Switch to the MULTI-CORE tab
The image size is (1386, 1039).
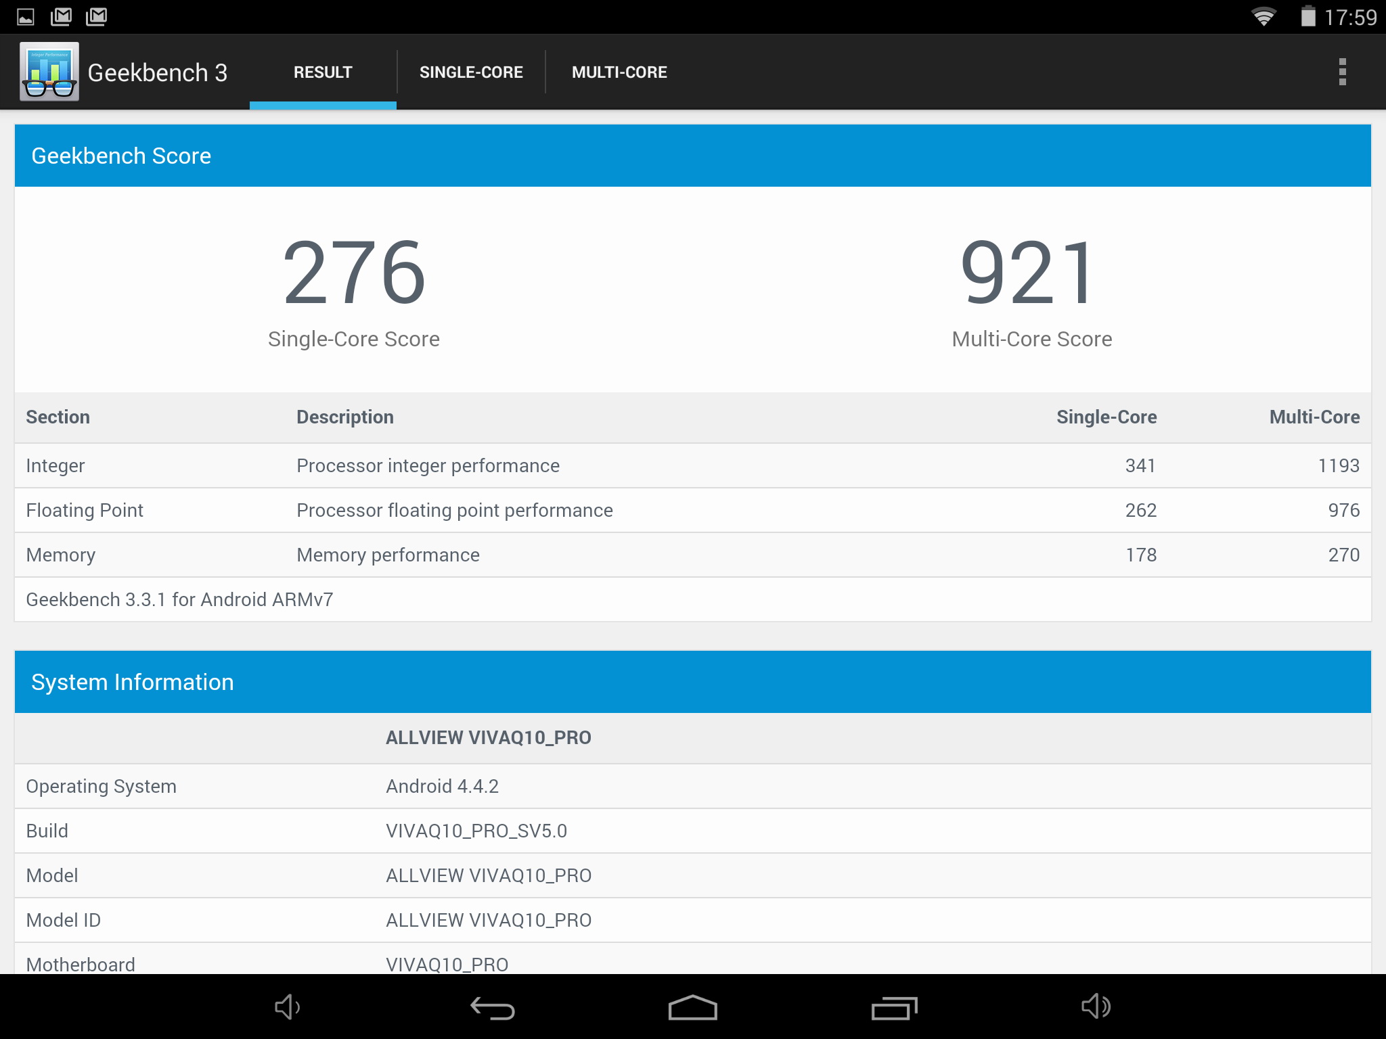pyautogui.click(x=619, y=72)
